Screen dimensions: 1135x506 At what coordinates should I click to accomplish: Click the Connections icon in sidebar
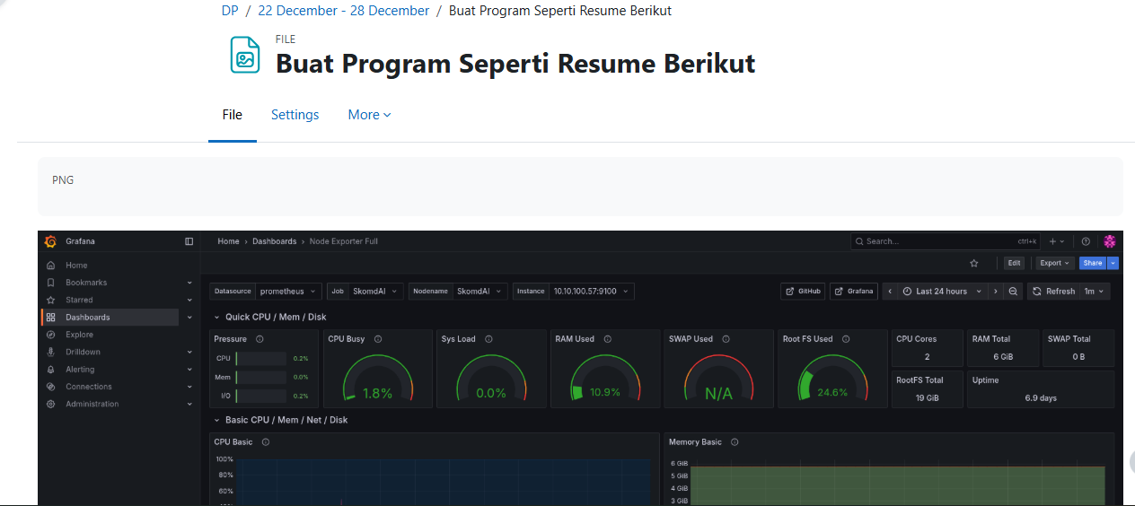coord(50,387)
